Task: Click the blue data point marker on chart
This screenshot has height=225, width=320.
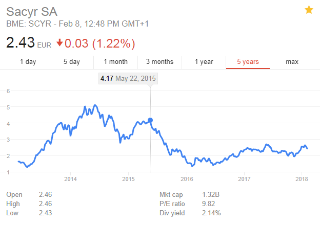Action: (x=150, y=120)
